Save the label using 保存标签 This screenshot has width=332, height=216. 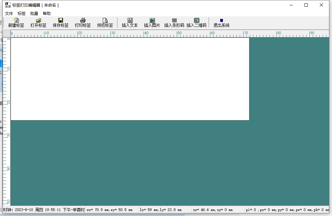(x=61, y=23)
